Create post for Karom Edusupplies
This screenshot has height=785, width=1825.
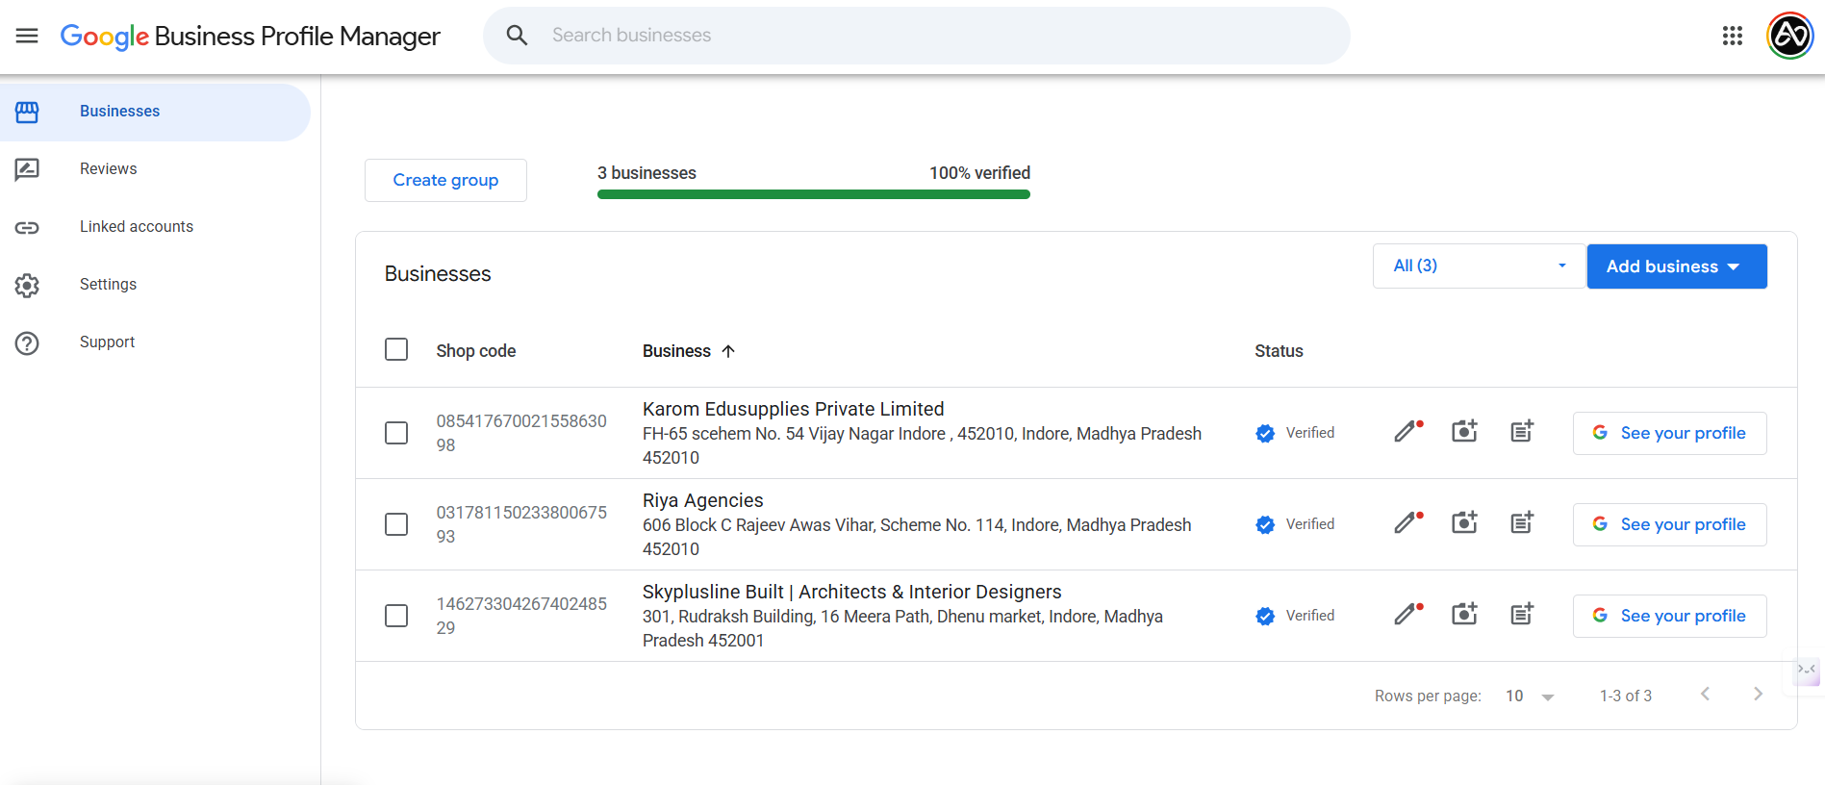[1522, 431]
